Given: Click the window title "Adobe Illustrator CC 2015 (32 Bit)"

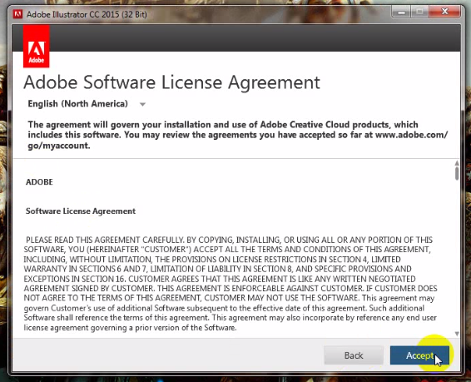Looking at the screenshot, I should [87, 14].
